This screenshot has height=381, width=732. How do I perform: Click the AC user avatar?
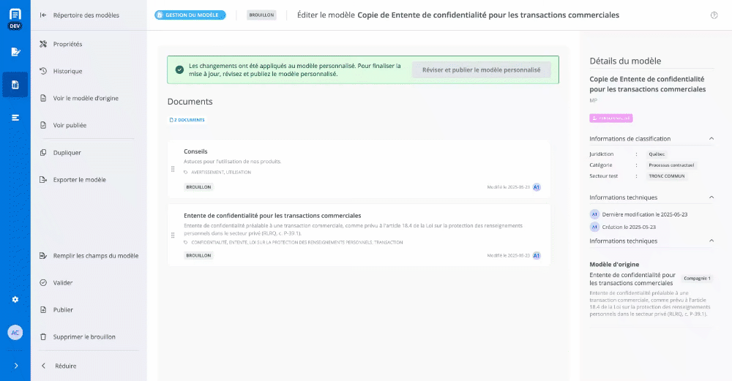pos(15,332)
